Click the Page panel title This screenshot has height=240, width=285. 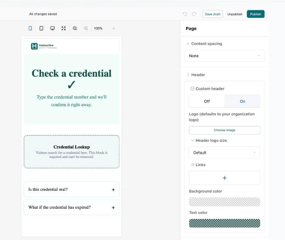point(191,28)
